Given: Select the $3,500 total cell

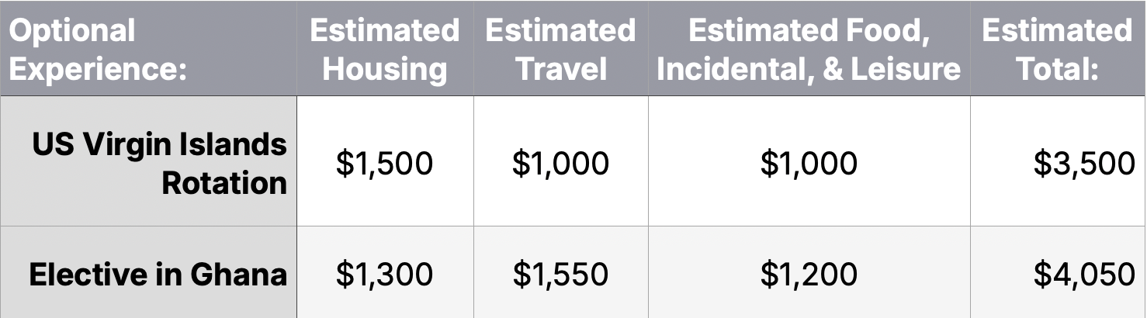Looking at the screenshot, I should [1059, 161].
